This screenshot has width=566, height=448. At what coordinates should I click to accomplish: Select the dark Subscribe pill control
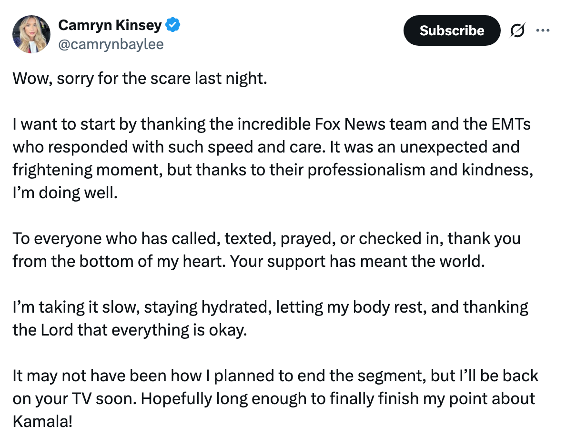(x=452, y=30)
